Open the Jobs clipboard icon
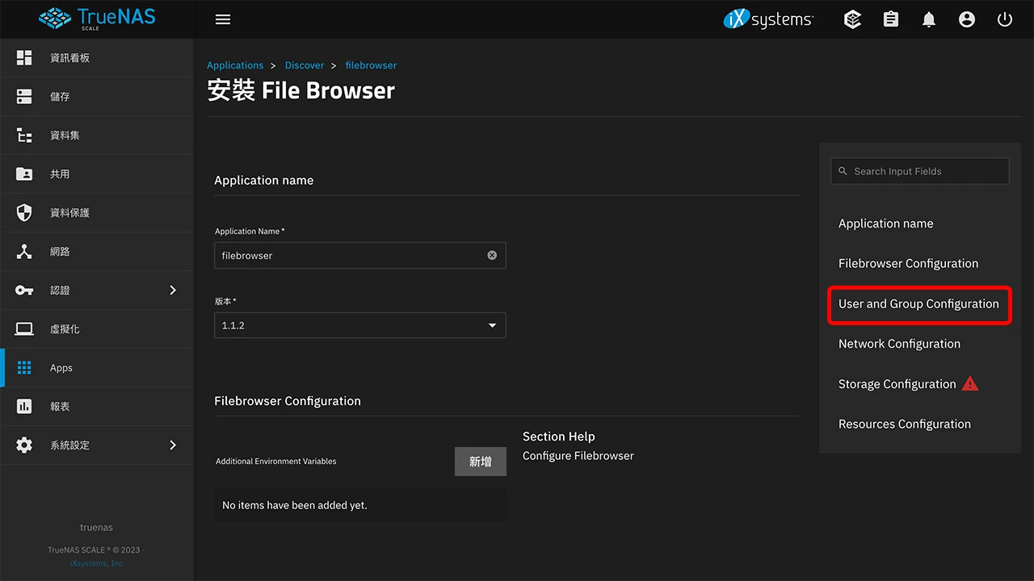This screenshot has height=581, width=1034. 891,19
